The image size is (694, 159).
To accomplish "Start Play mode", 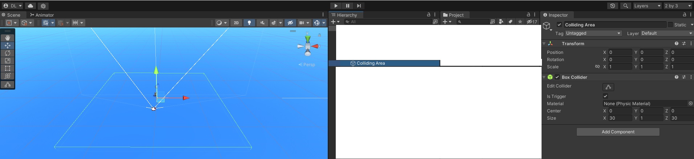I will click(x=336, y=6).
